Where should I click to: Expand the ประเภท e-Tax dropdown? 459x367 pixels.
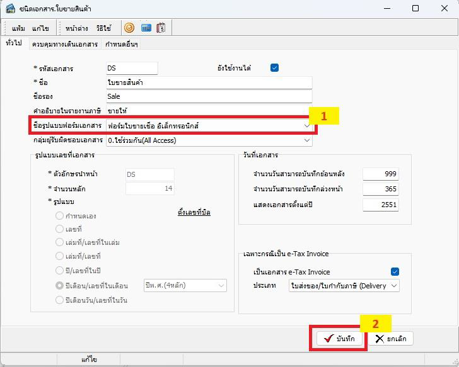click(394, 286)
